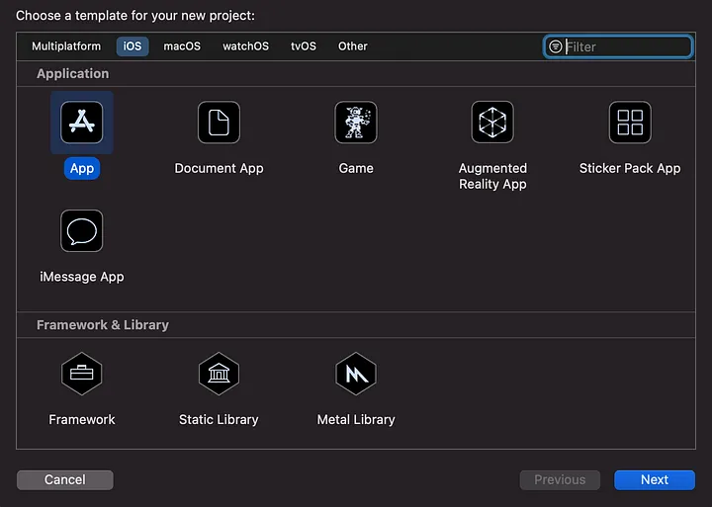712x507 pixels.
Task: Open the macOS platform tab
Action: point(182,46)
